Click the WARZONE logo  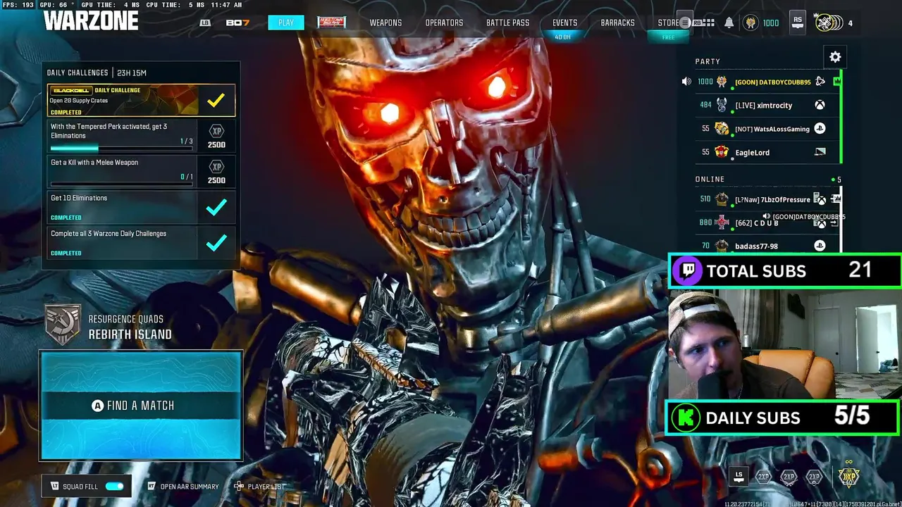tap(91, 20)
